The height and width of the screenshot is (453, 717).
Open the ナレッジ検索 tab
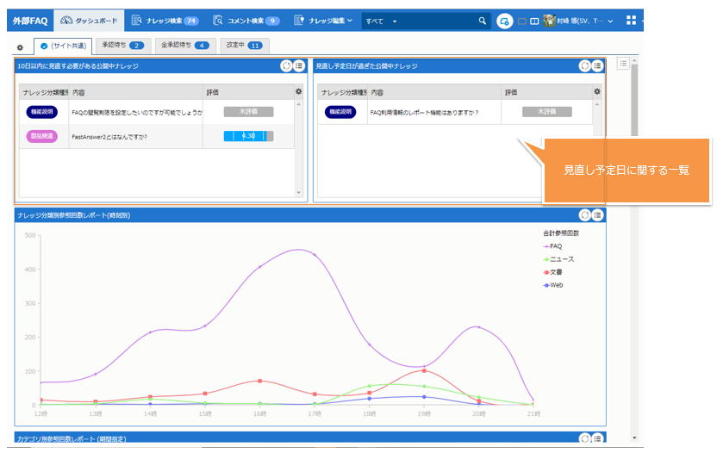point(165,21)
